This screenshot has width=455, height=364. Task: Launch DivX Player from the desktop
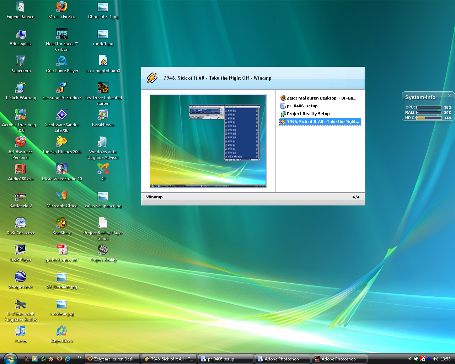pyautogui.click(x=21, y=253)
